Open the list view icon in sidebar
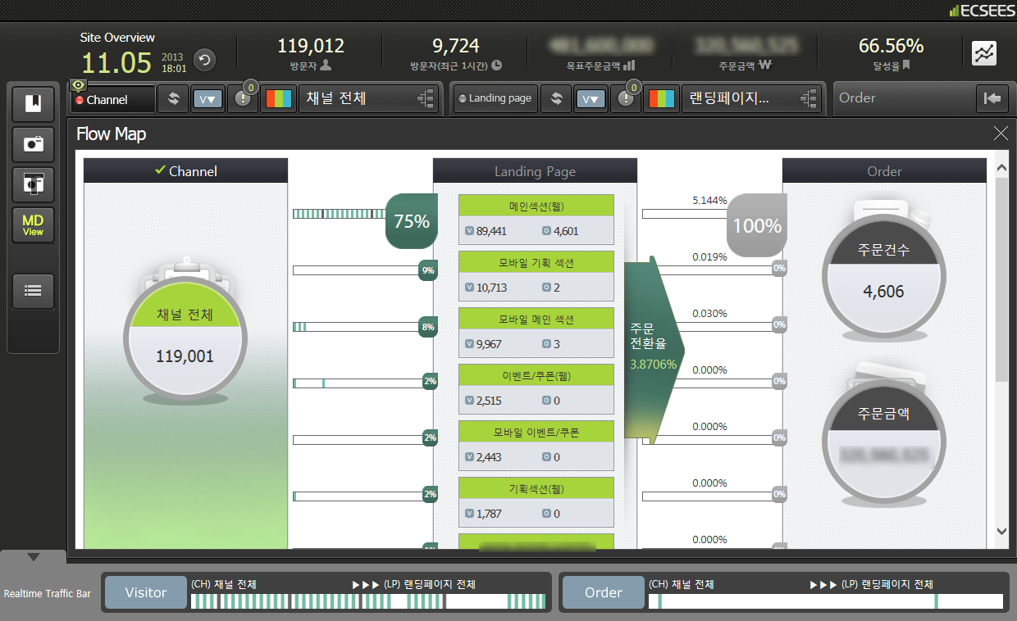 [34, 289]
